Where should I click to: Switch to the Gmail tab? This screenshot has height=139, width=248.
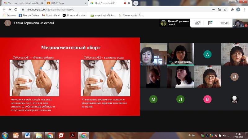23,3
